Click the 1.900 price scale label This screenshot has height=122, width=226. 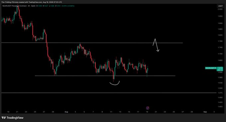(220, 23)
